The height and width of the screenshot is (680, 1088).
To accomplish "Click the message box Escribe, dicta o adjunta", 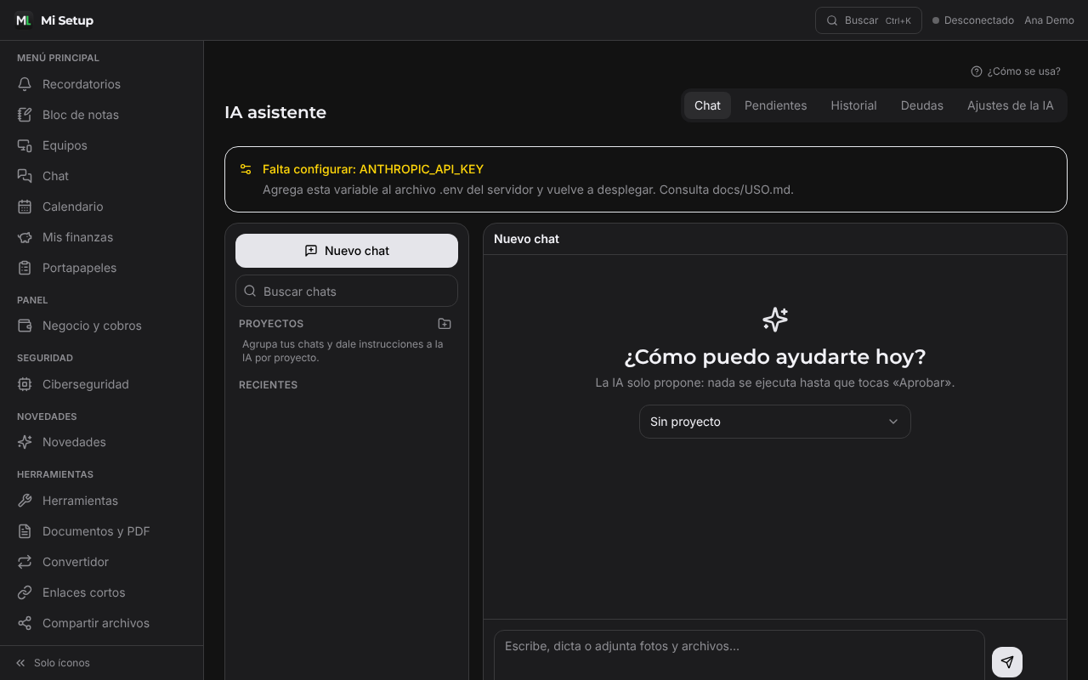I will pyautogui.click(x=739, y=655).
